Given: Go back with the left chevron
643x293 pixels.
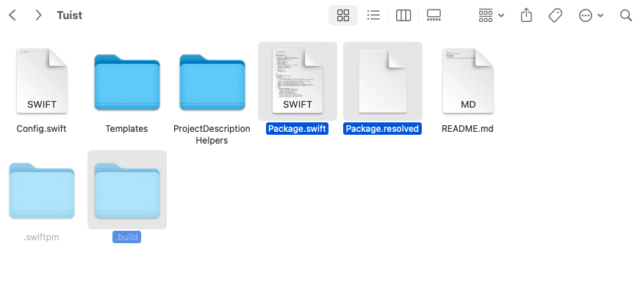Looking at the screenshot, I should point(12,15).
